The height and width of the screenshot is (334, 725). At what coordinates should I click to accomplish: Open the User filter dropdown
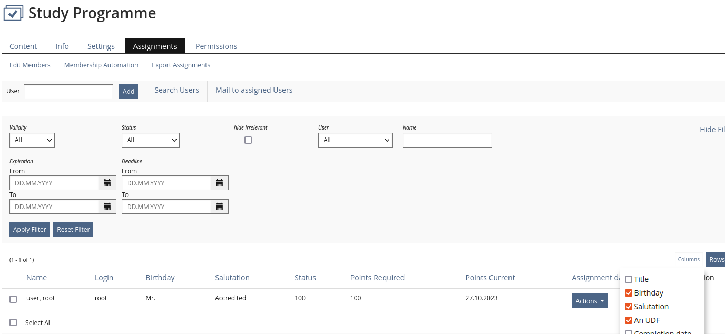(355, 140)
